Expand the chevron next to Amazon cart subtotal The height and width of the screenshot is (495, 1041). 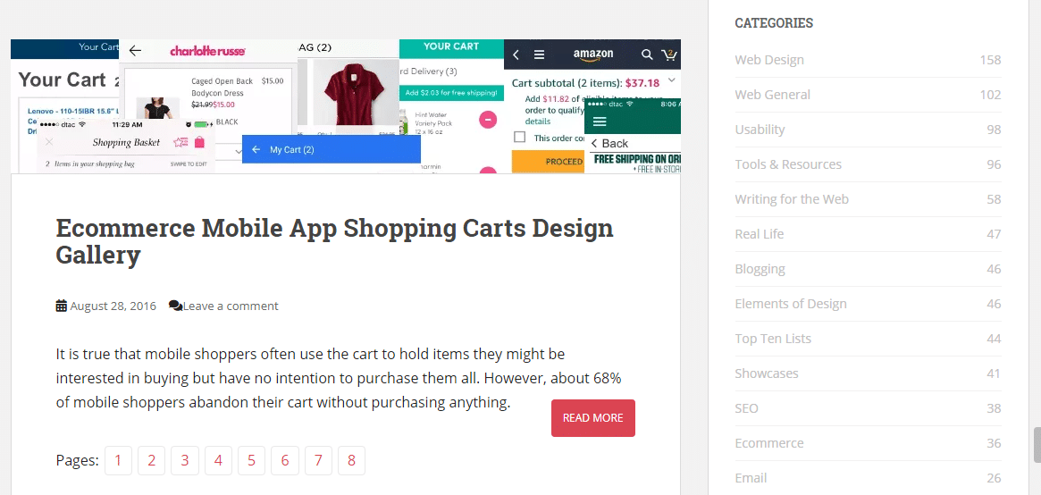point(672,80)
